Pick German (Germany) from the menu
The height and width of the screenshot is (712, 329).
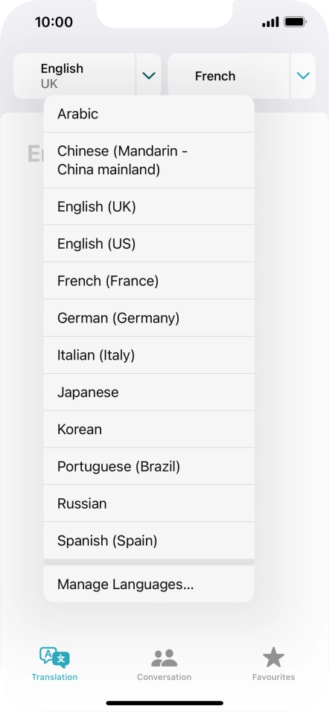coord(149,318)
